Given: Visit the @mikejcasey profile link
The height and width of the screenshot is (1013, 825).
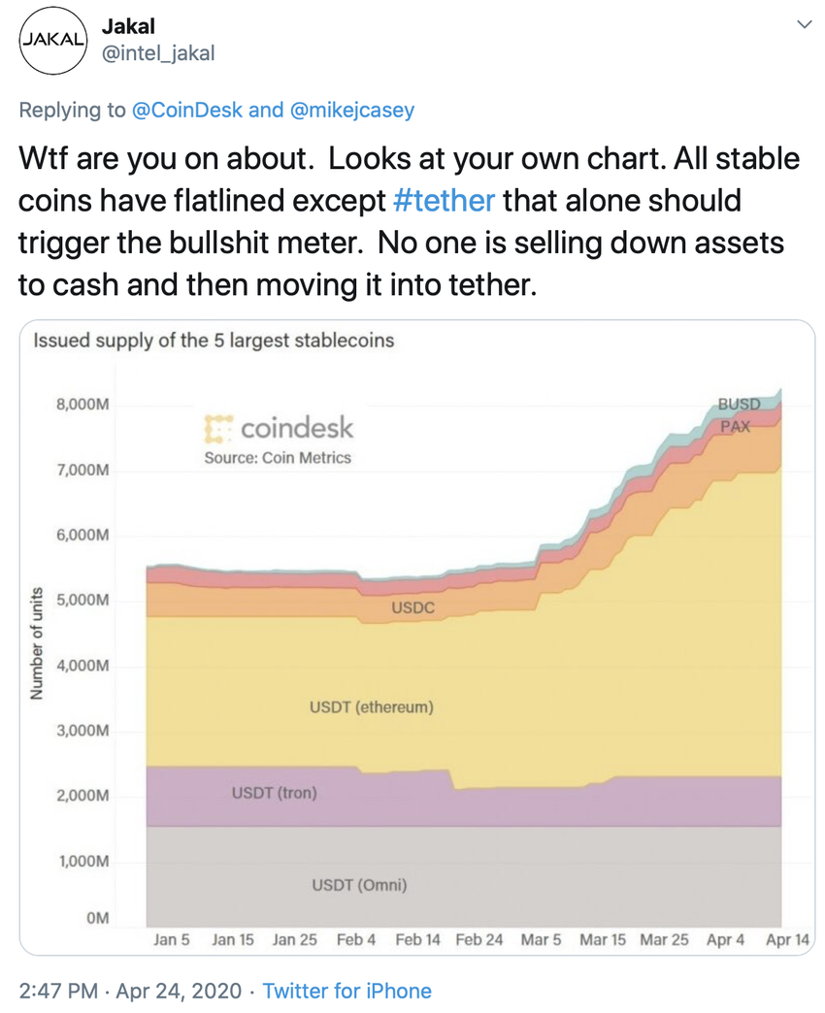Looking at the screenshot, I should pyautogui.click(x=351, y=110).
